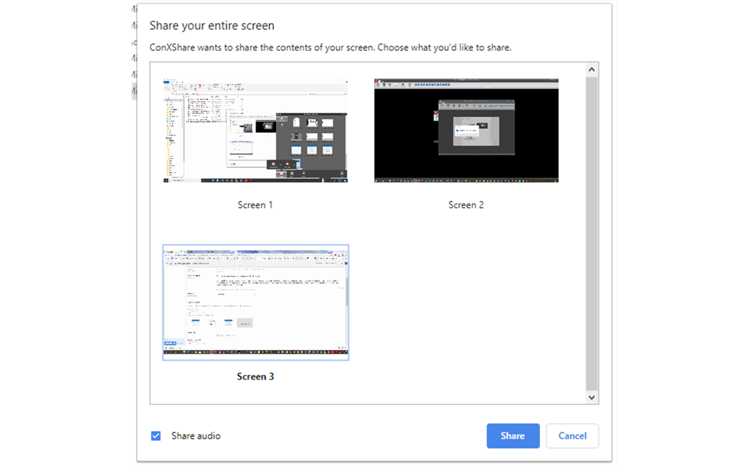
Task: Click the ConXShare description text
Action: click(x=331, y=47)
